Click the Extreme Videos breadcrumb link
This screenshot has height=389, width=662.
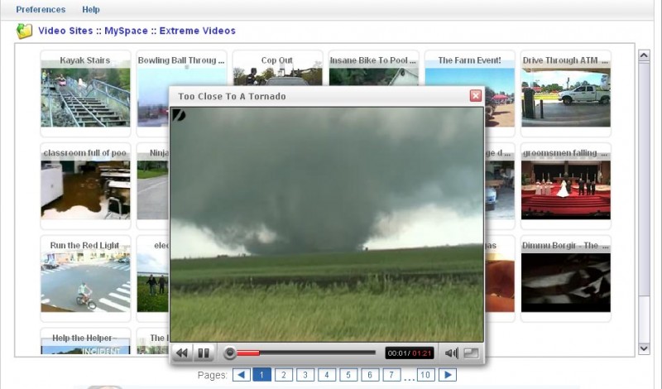coord(198,31)
